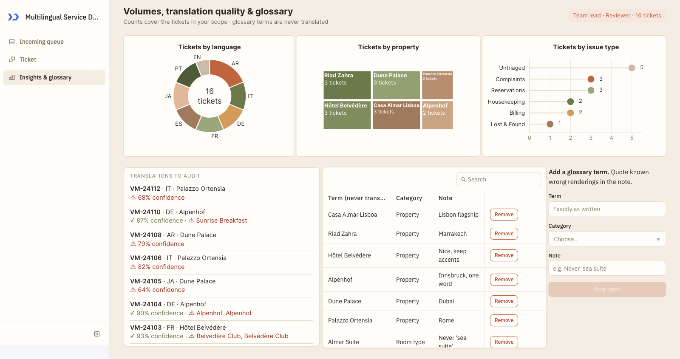
Task: Click the Insights & glossary chart icon
Action: [x=12, y=77]
